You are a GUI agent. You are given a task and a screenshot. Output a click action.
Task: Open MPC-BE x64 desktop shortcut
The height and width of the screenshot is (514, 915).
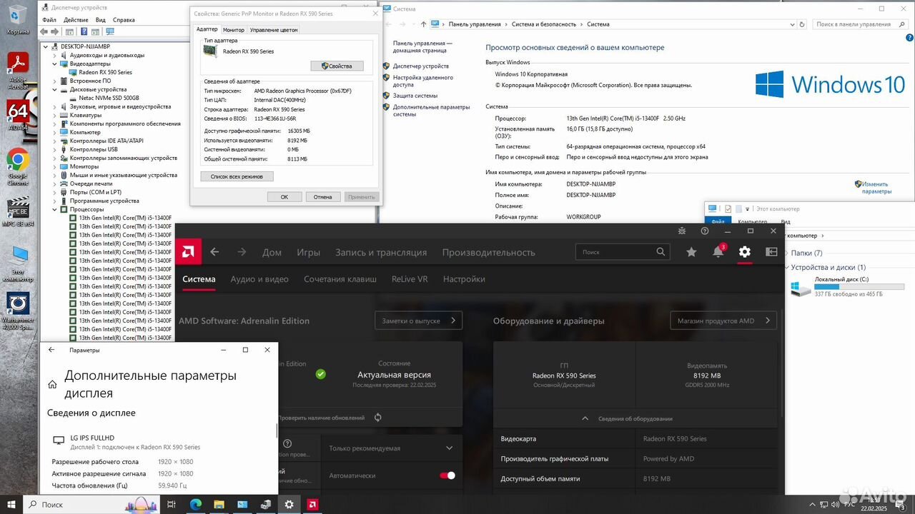pyautogui.click(x=18, y=211)
